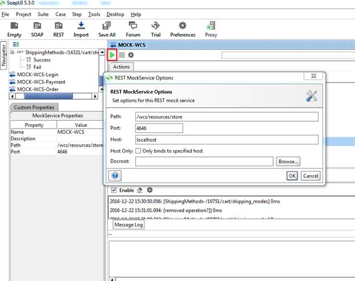Open help in MockService Options dialog
The image size is (355, 281).
coord(115,176)
